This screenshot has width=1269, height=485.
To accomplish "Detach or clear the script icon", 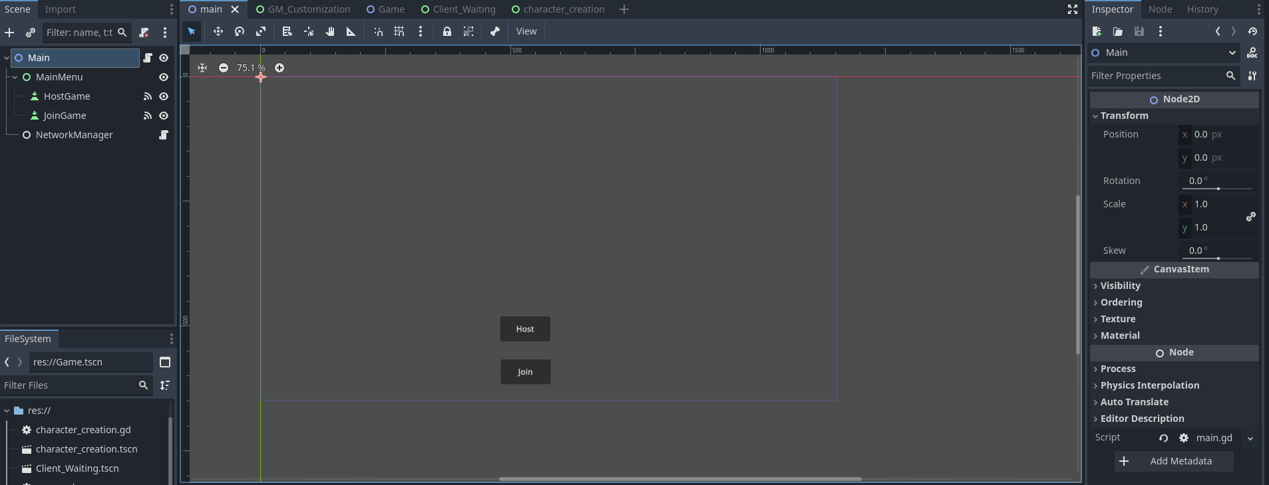I will pos(144,32).
